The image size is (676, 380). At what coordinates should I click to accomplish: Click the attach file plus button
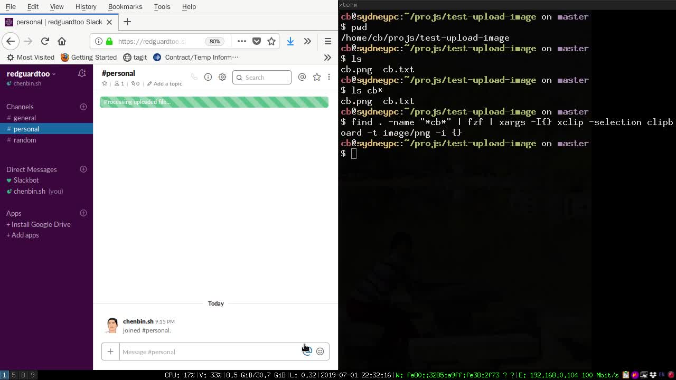pyautogui.click(x=110, y=351)
